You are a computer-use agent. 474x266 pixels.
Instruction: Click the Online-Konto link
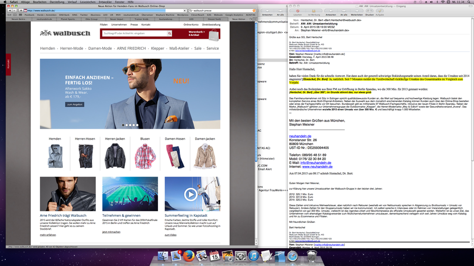point(191,25)
